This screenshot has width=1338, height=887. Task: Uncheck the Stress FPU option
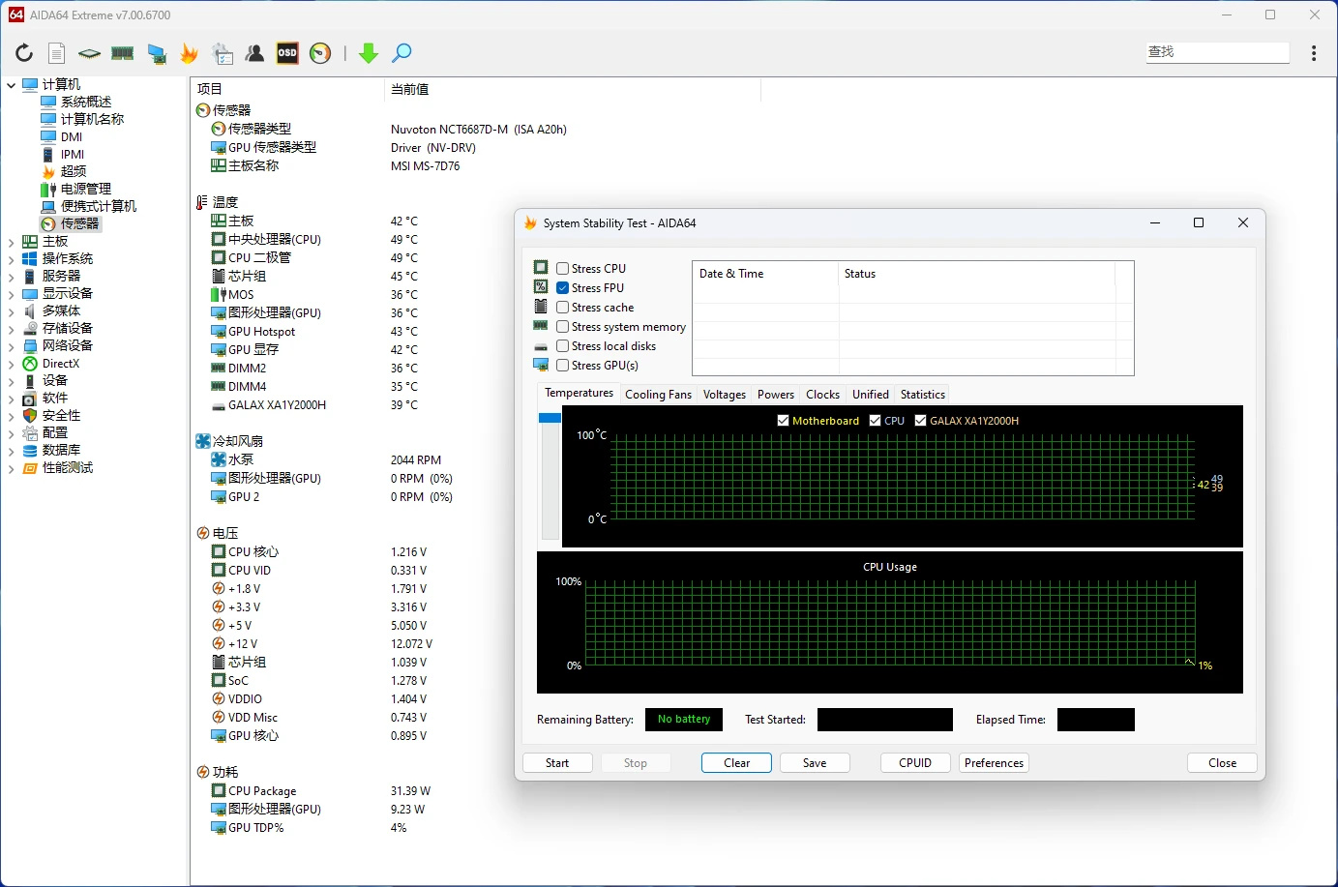pyautogui.click(x=563, y=288)
